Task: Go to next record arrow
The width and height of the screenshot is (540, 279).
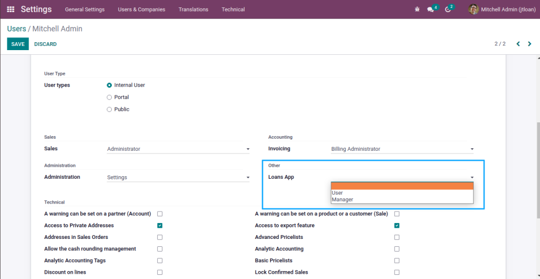Action: pos(529,44)
